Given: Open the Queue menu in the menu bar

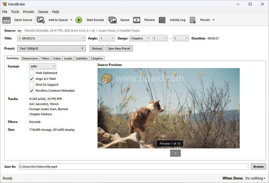Looking at the screenshot, I should (43, 12).
